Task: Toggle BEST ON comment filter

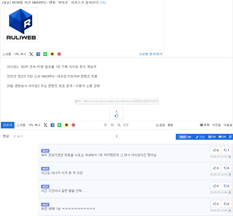Action: tap(185, 137)
